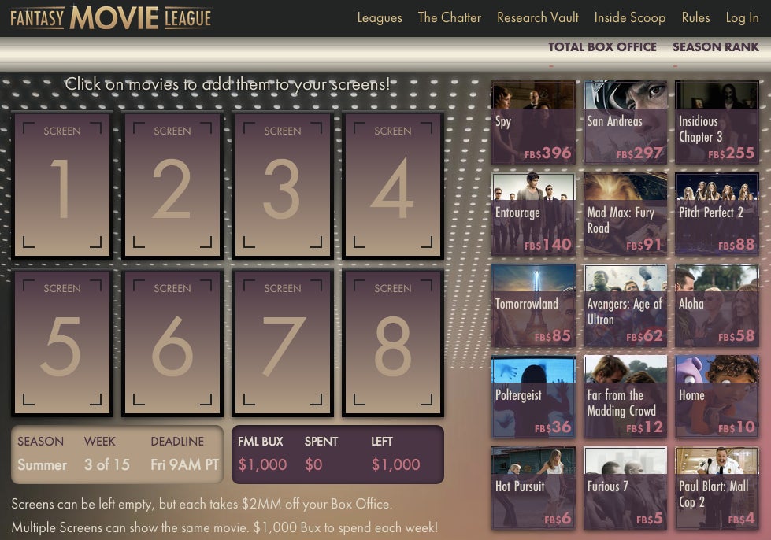Viewport: 771px width, 540px height.
Task: Click the Left $1,000 value
Action: (x=396, y=464)
